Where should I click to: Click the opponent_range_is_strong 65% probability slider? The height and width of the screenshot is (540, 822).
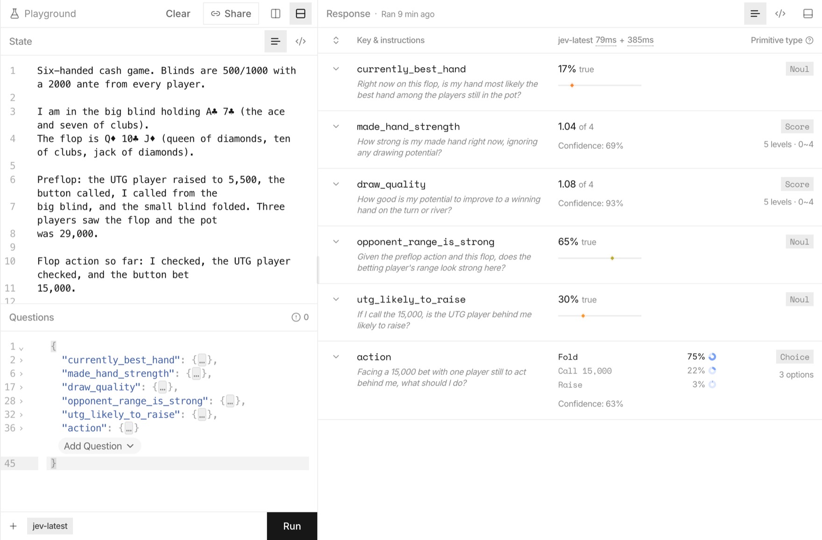click(x=600, y=258)
